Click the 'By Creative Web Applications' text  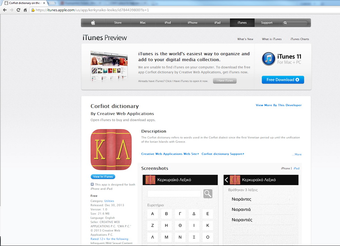click(122, 114)
